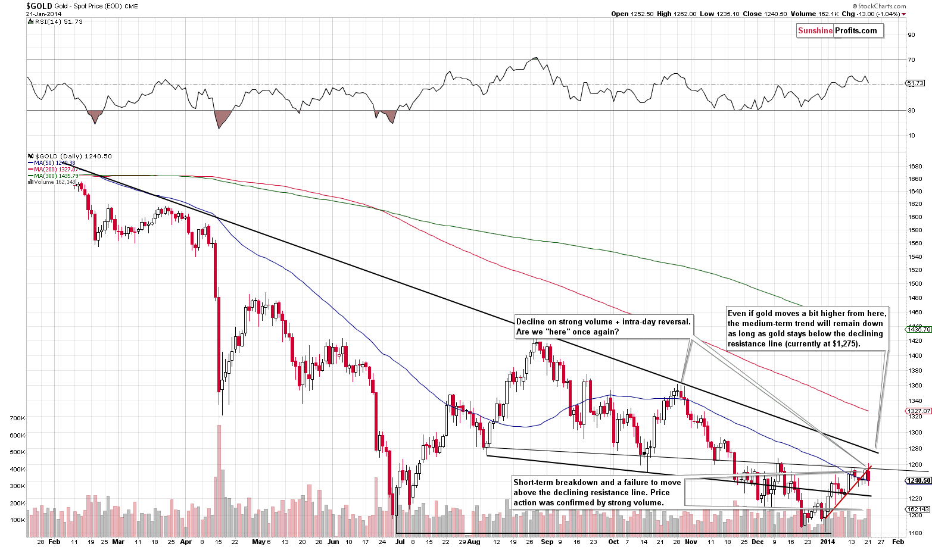Click the RSI 90 axis label
The width and height of the screenshot is (932, 547).
click(x=911, y=35)
